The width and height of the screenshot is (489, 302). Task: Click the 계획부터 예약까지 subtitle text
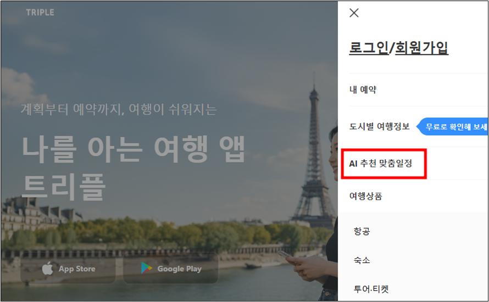pos(119,109)
